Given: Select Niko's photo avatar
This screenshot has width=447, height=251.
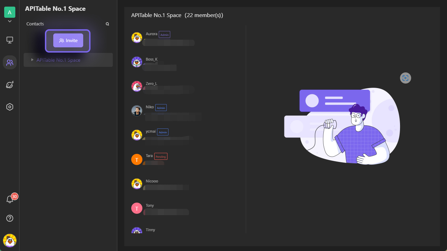Looking at the screenshot, I should tap(137, 111).
